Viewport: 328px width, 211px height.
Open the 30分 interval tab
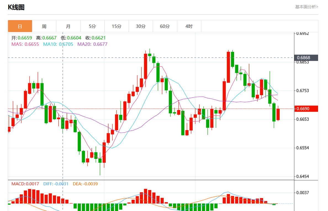pos(141,26)
